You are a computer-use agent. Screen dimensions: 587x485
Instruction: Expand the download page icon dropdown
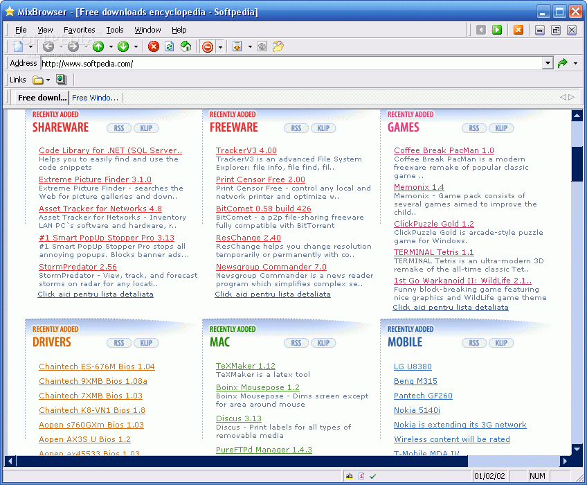250,47
